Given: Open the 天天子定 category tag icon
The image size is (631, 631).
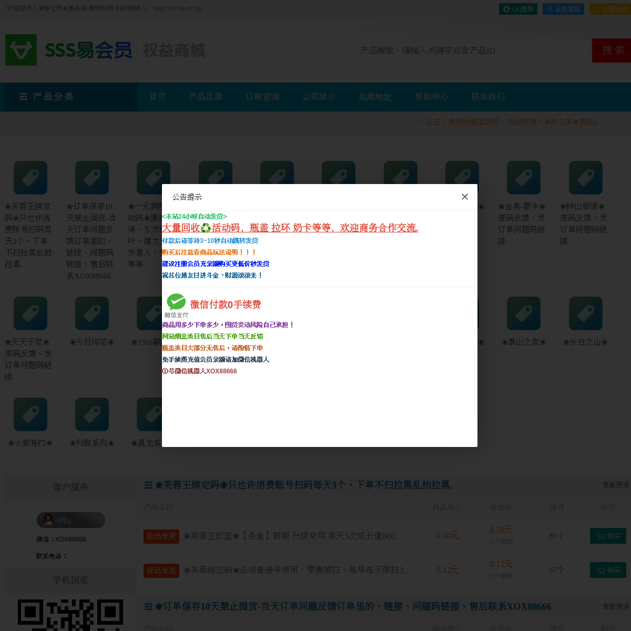Looking at the screenshot, I should (30, 313).
